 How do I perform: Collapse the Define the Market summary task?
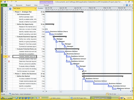point(16,76)
